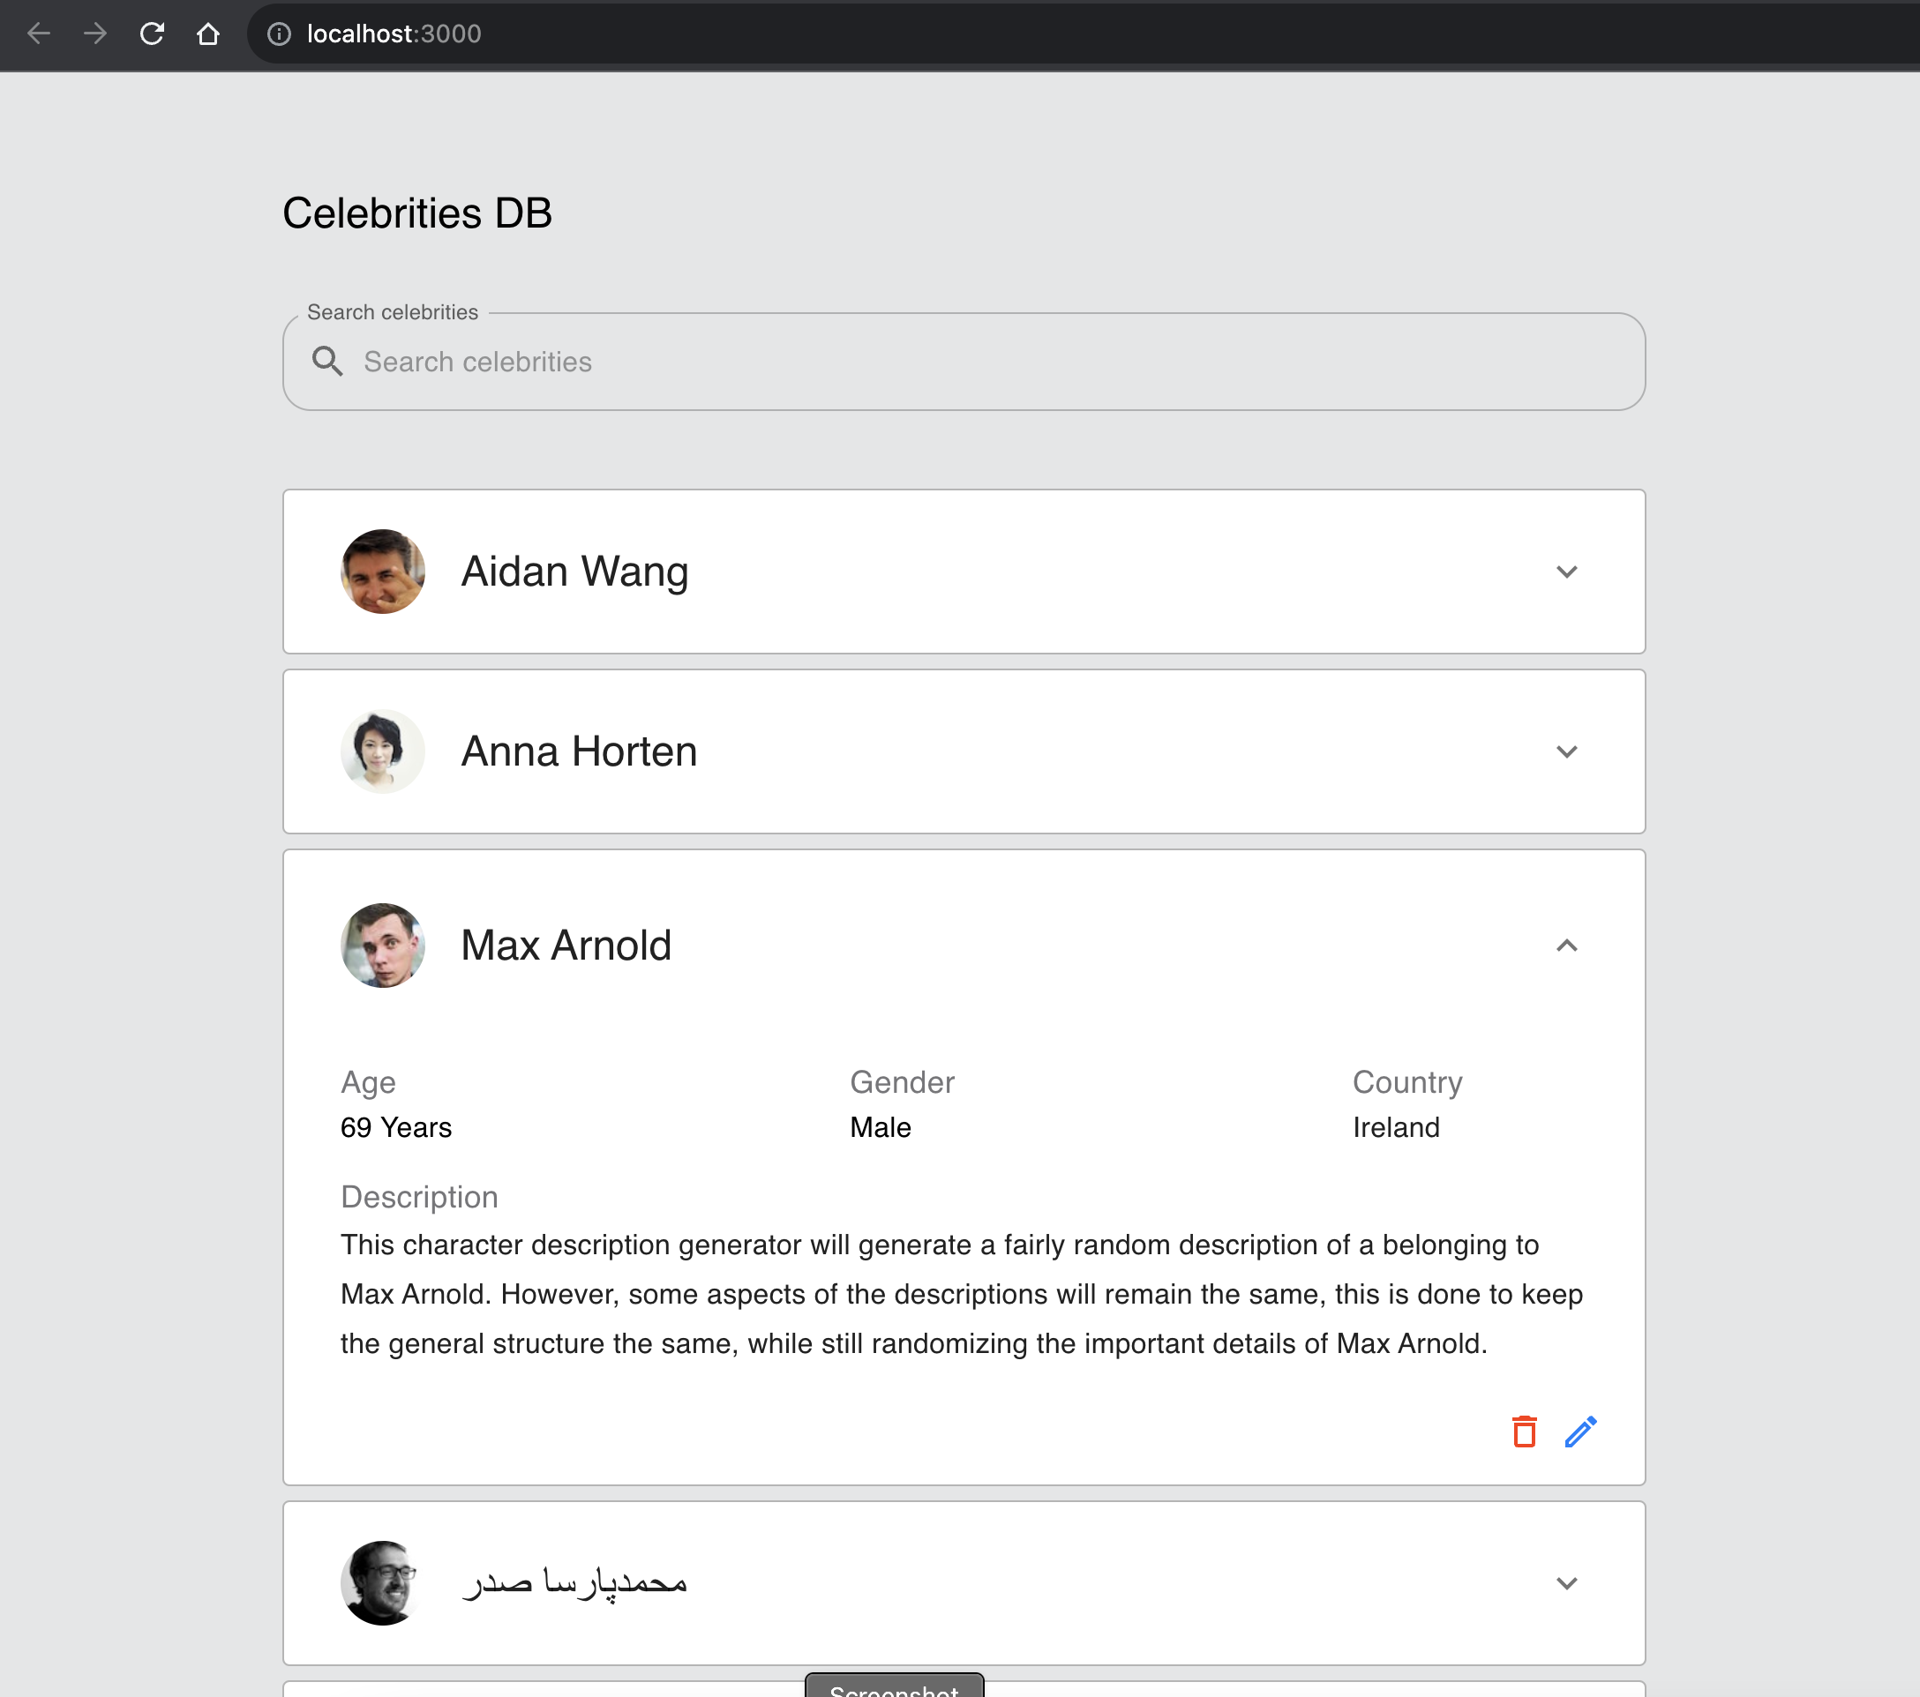Click inside the Search celebrities field
This screenshot has width=1920, height=1697.
pyautogui.click(x=845, y=362)
